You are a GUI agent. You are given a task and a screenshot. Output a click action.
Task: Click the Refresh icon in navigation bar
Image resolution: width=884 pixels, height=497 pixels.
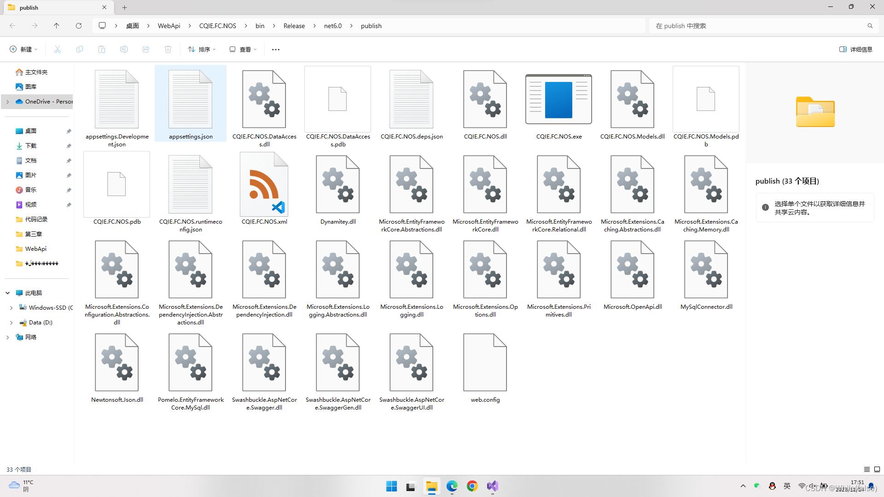coord(79,26)
